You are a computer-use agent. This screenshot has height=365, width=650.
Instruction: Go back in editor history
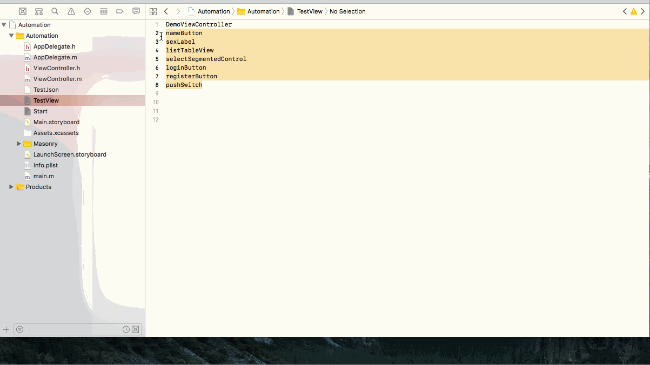point(166,11)
